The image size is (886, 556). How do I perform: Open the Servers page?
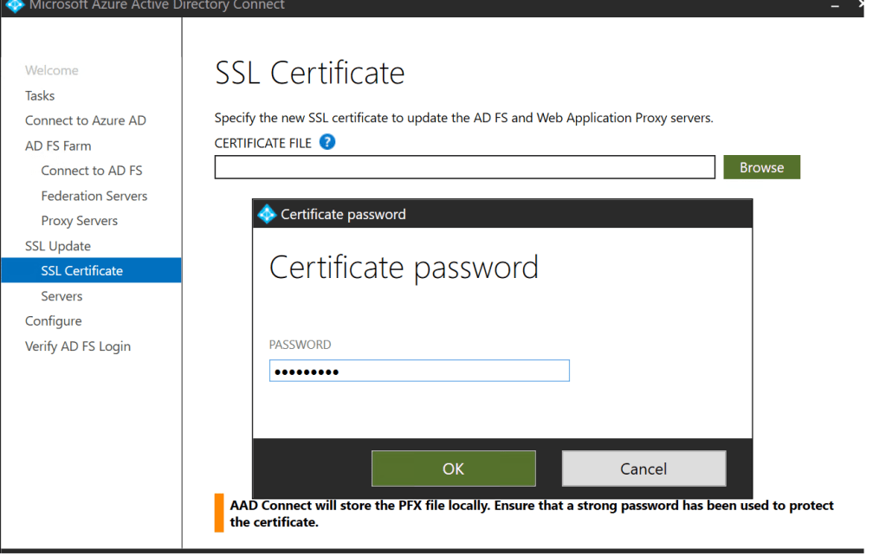click(x=61, y=295)
